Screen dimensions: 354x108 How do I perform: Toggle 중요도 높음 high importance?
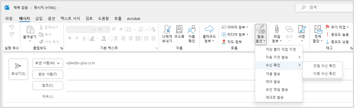[337, 35]
